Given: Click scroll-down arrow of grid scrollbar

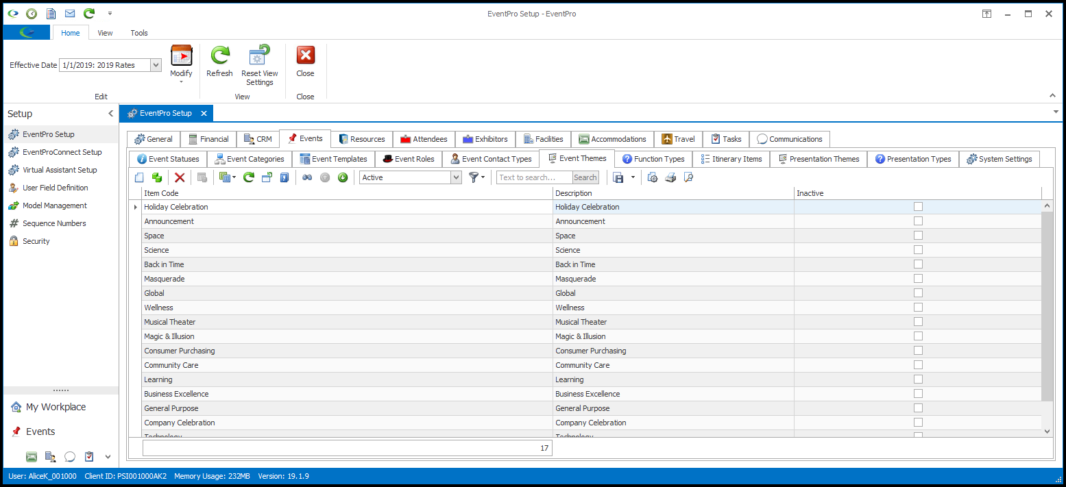Looking at the screenshot, I should 1047,431.
